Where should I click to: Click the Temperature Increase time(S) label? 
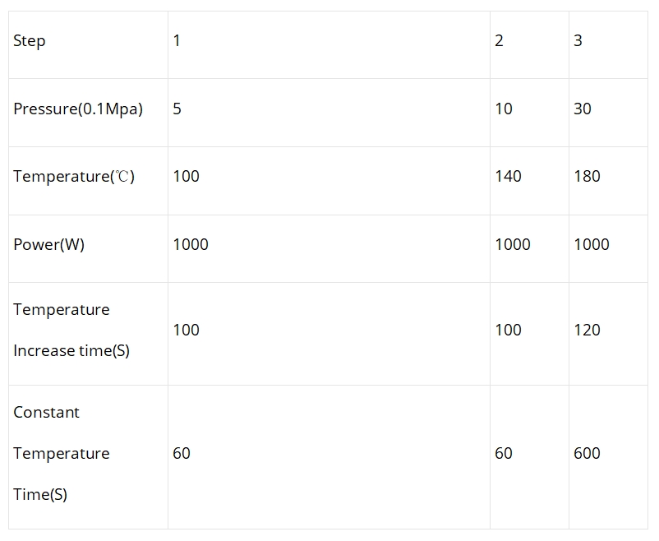coord(71,331)
